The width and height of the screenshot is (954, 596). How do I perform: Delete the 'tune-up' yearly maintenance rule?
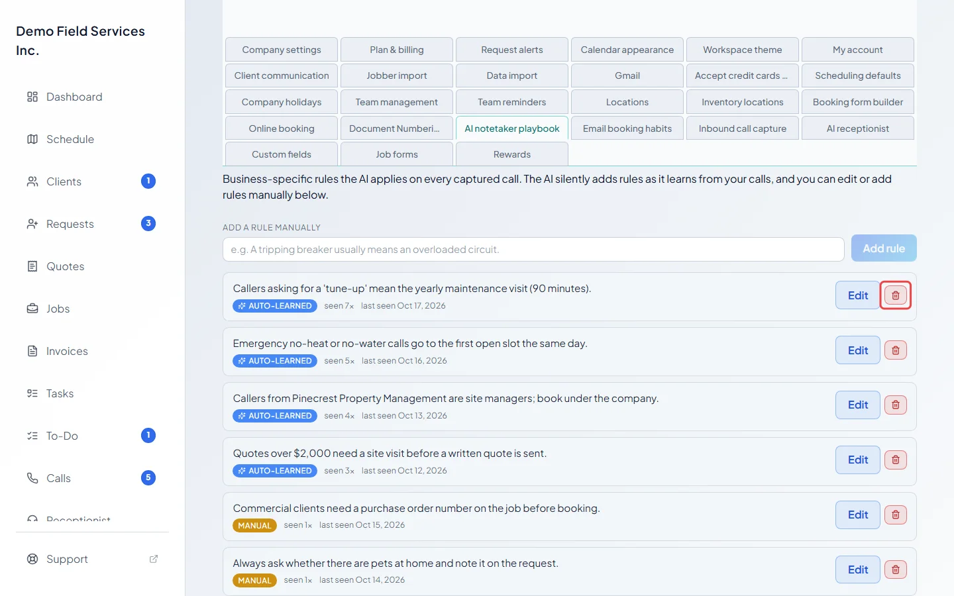tap(895, 295)
